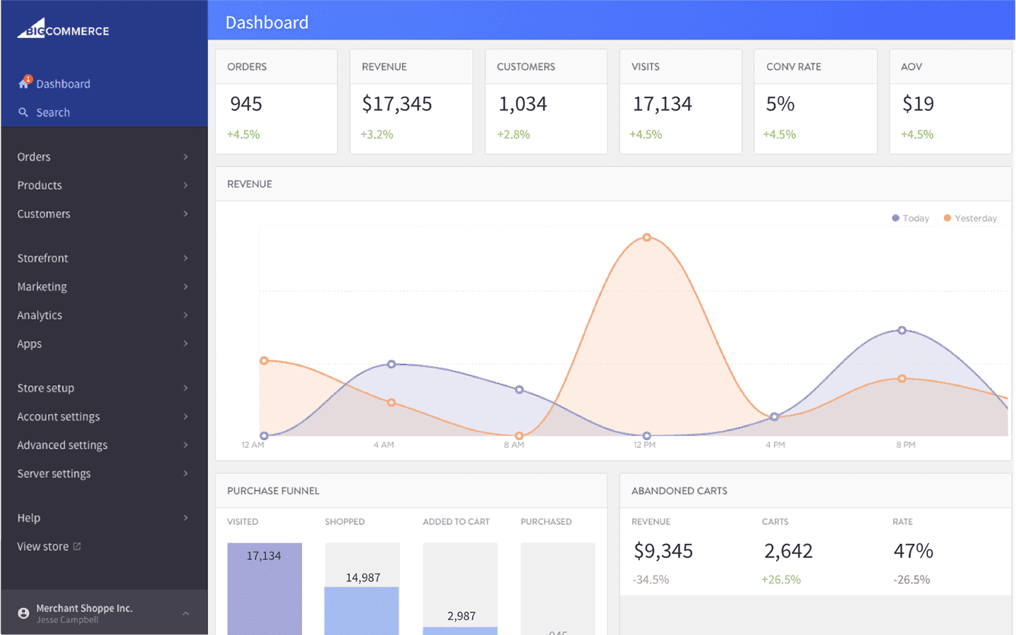The image size is (1016, 635).
Task: Click the external link icon beside View store
Action: pos(77,546)
